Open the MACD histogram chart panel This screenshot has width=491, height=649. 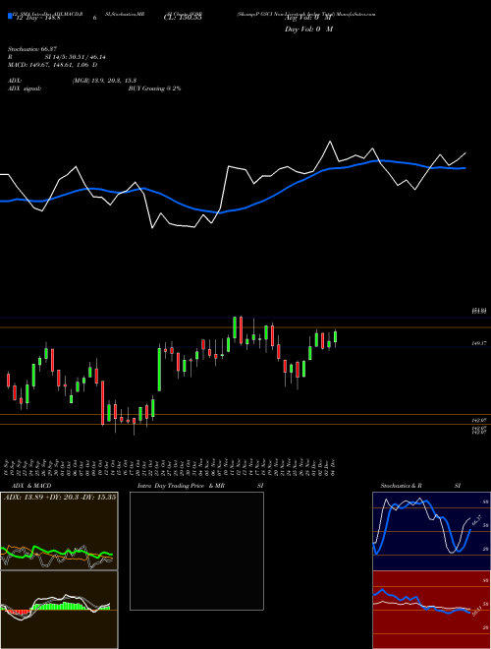59,610
